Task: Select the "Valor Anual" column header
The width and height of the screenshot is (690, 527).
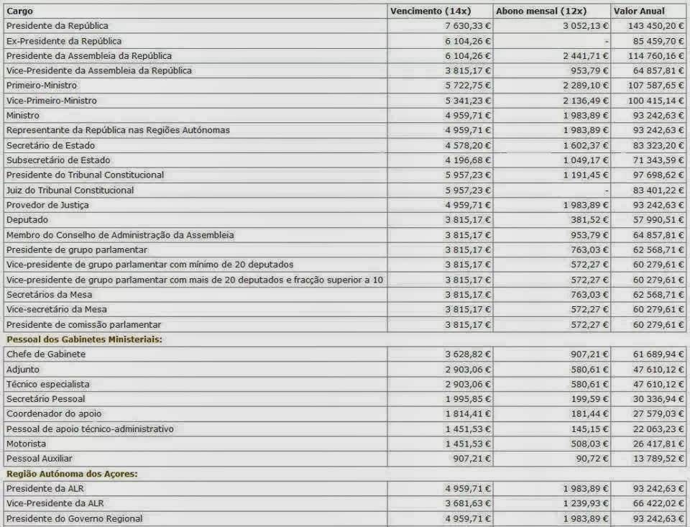Action: tap(639, 11)
